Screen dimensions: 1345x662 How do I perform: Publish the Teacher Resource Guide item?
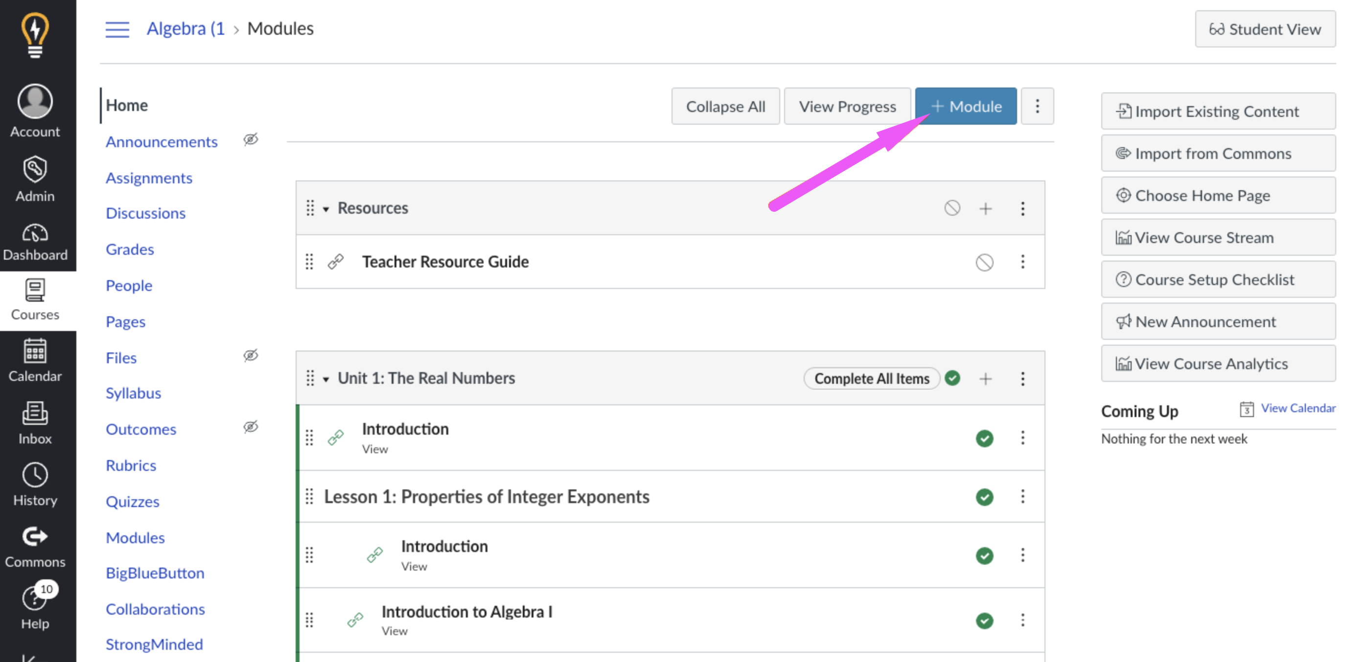point(984,262)
